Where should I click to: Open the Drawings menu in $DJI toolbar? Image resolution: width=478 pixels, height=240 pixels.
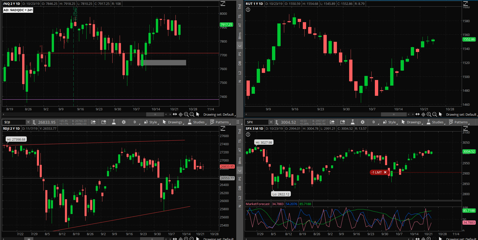pyautogui.click(x=173, y=122)
